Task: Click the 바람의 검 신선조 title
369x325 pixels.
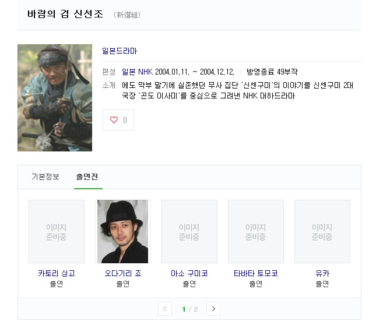Action: (x=66, y=14)
